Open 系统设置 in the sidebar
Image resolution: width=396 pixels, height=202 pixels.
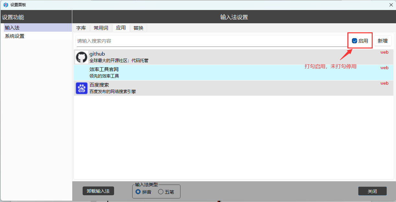click(x=15, y=36)
